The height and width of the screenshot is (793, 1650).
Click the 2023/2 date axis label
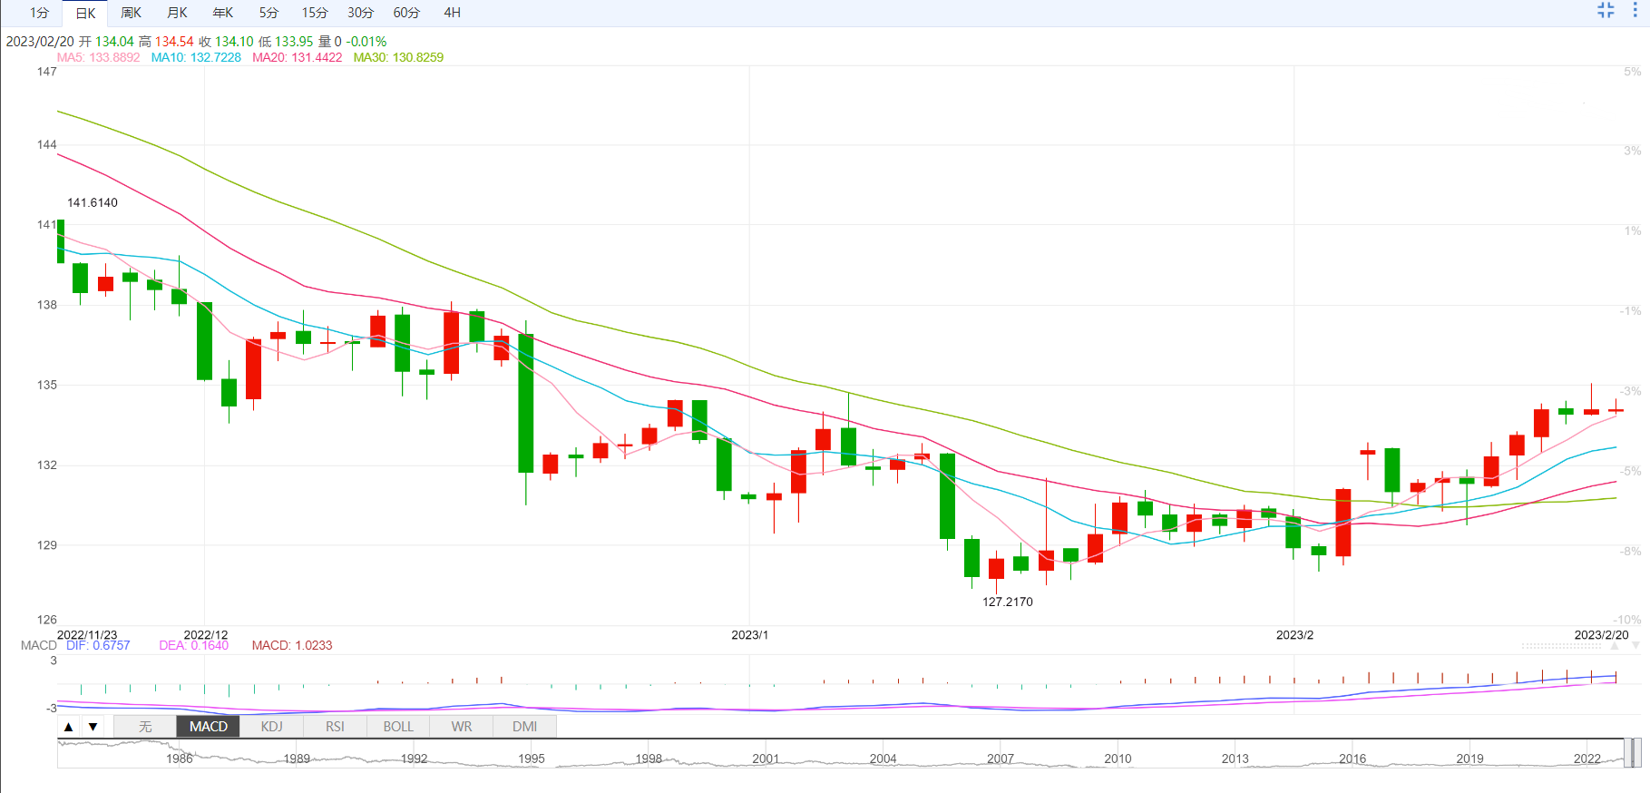[1294, 634]
